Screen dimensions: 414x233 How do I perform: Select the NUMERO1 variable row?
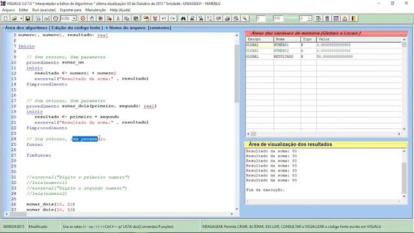[x=323, y=45]
